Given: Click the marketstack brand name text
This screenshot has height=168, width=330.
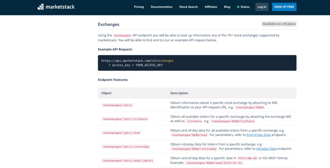Looking at the screenshot, I should pyautogui.click(x=60, y=7).
